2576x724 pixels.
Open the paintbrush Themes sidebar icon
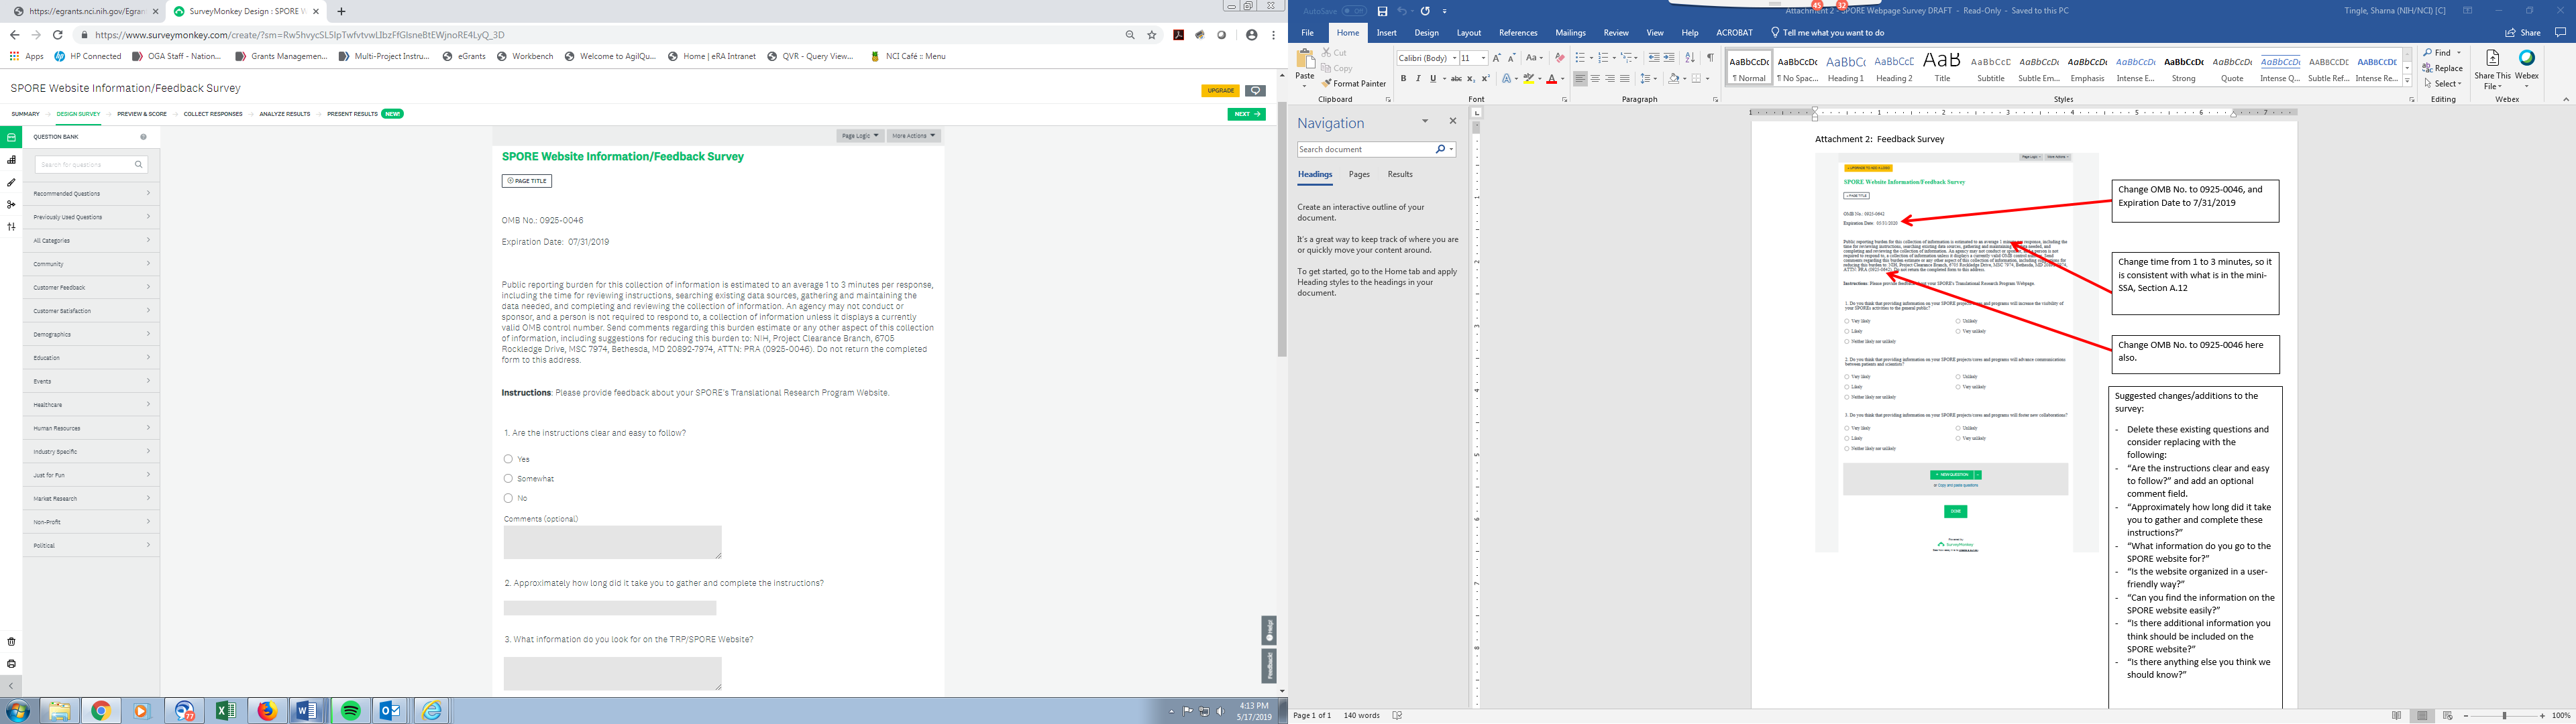click(12, 182)
